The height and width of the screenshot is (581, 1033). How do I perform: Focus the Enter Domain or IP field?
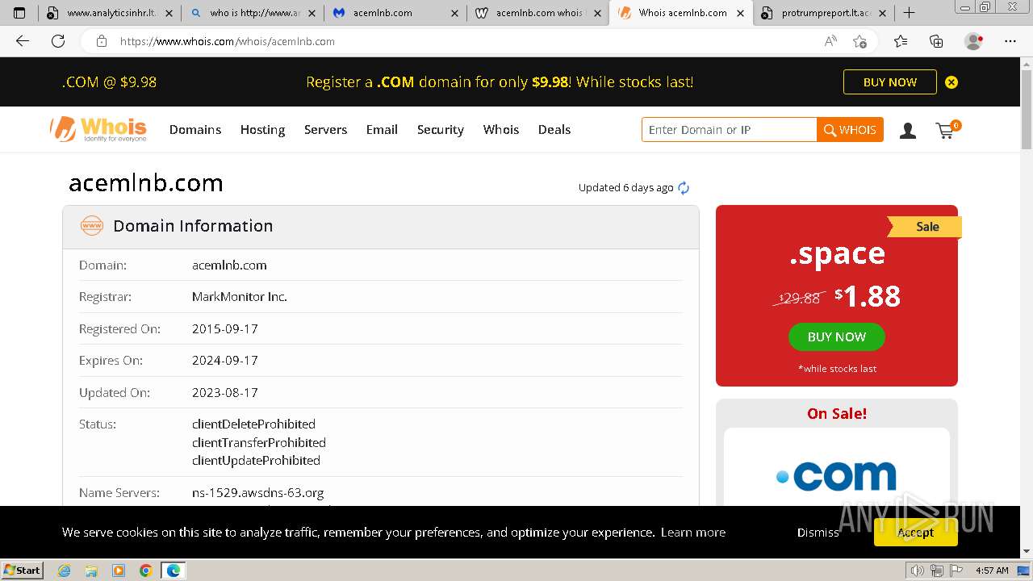pyautogui.click(x=730, y=129)
